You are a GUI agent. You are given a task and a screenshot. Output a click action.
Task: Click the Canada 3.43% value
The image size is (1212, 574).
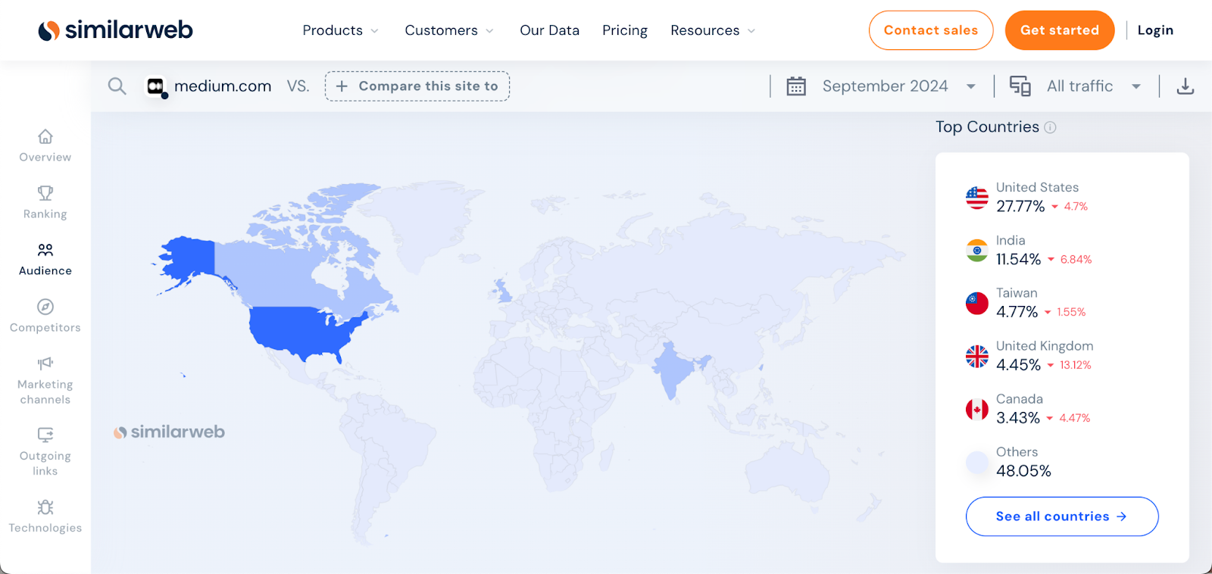point(1018,418)
